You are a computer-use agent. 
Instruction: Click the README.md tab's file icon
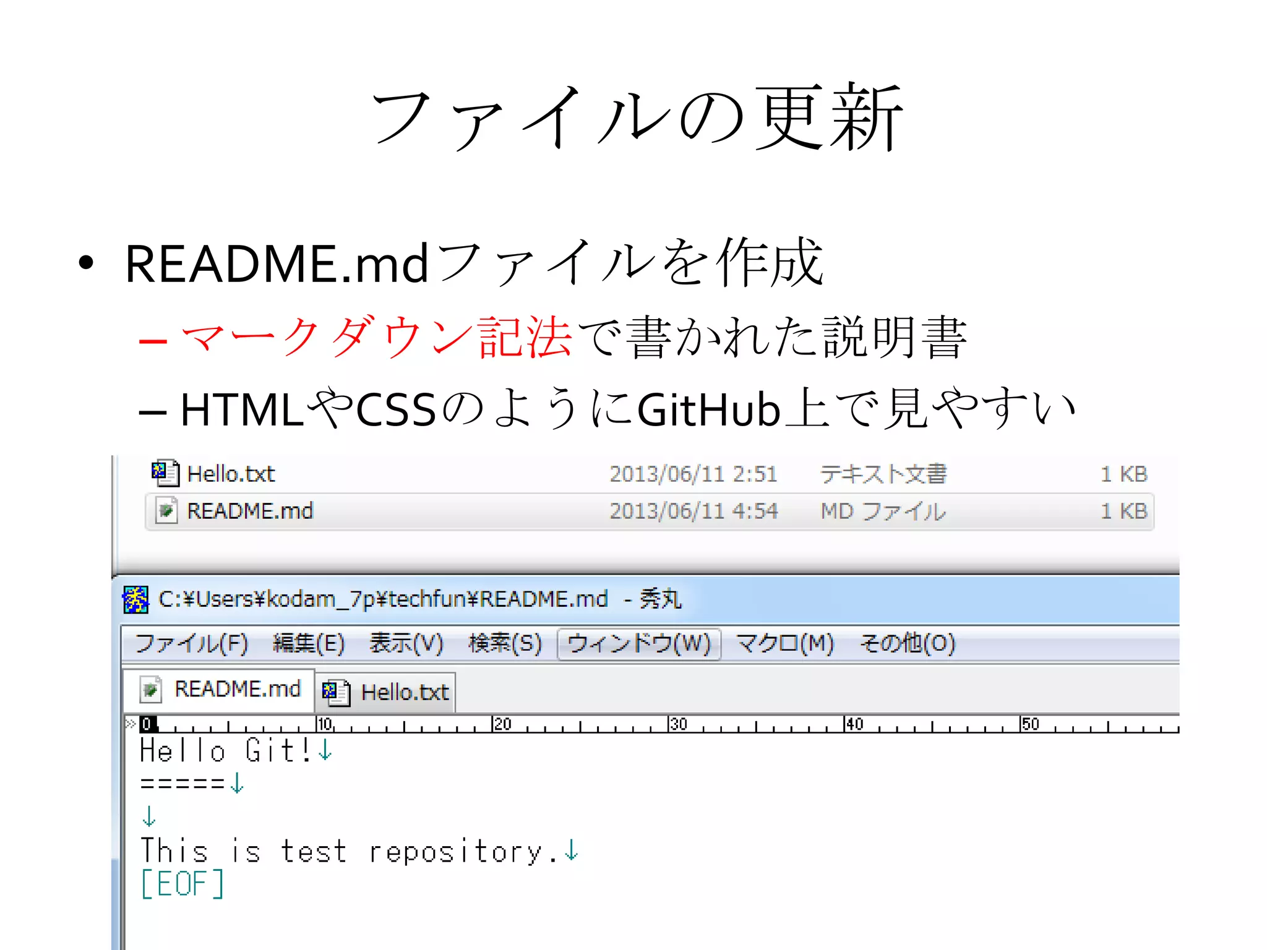[151, 689]
